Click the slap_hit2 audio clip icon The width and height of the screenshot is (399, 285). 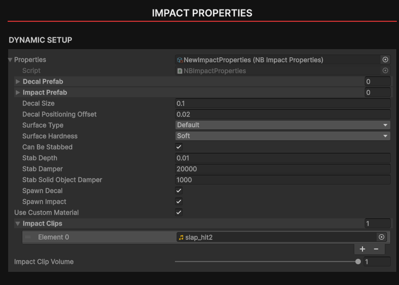point(181,237)
